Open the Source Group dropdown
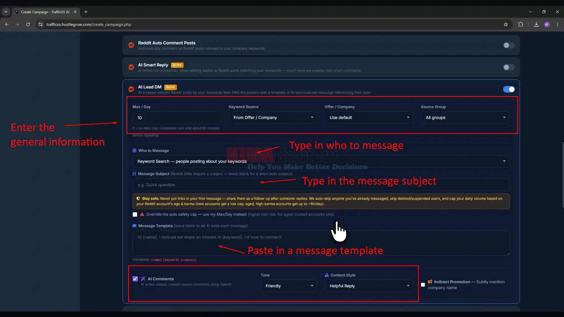The image size is (564, 317). 465,118
